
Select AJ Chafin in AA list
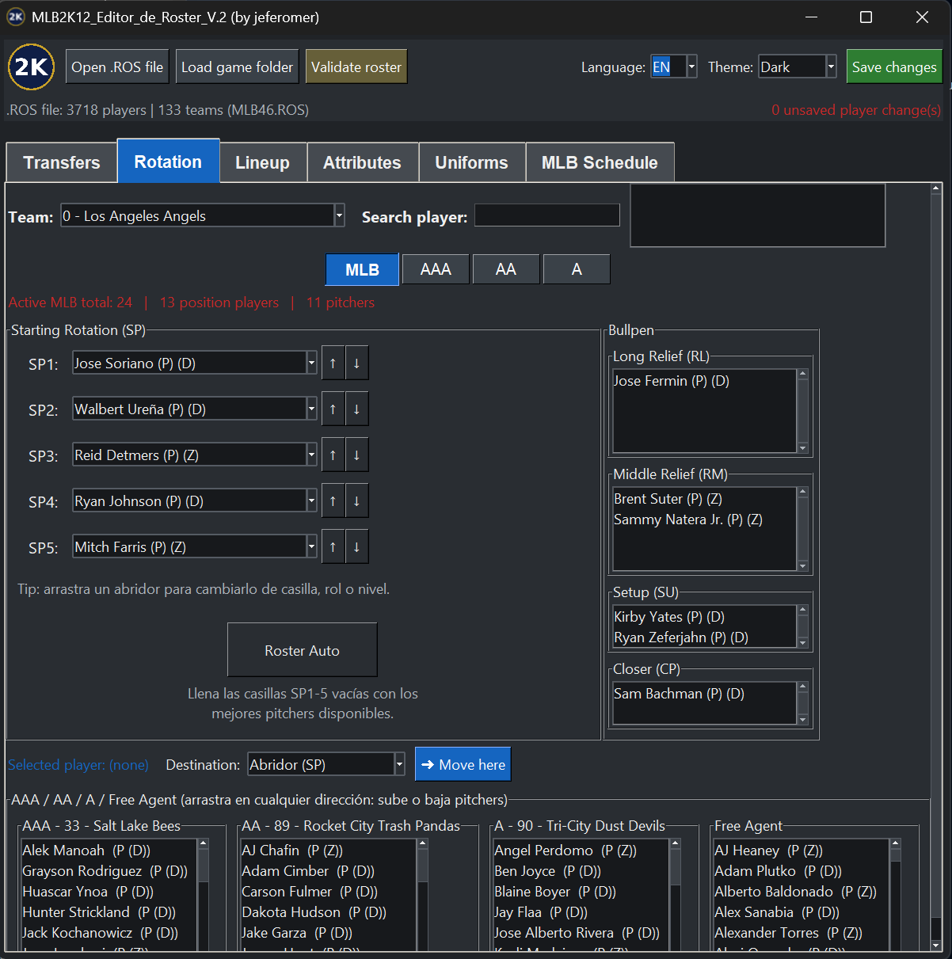329,851
